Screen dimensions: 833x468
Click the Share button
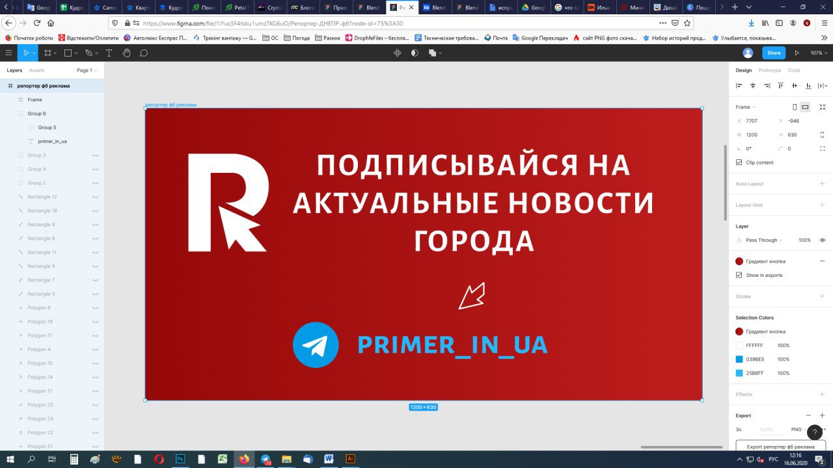click(x=774, y=53)
